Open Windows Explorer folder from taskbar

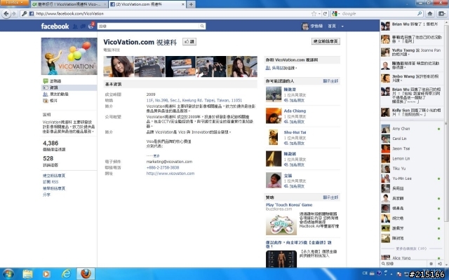pyautogui.click(x=27, y=274)
